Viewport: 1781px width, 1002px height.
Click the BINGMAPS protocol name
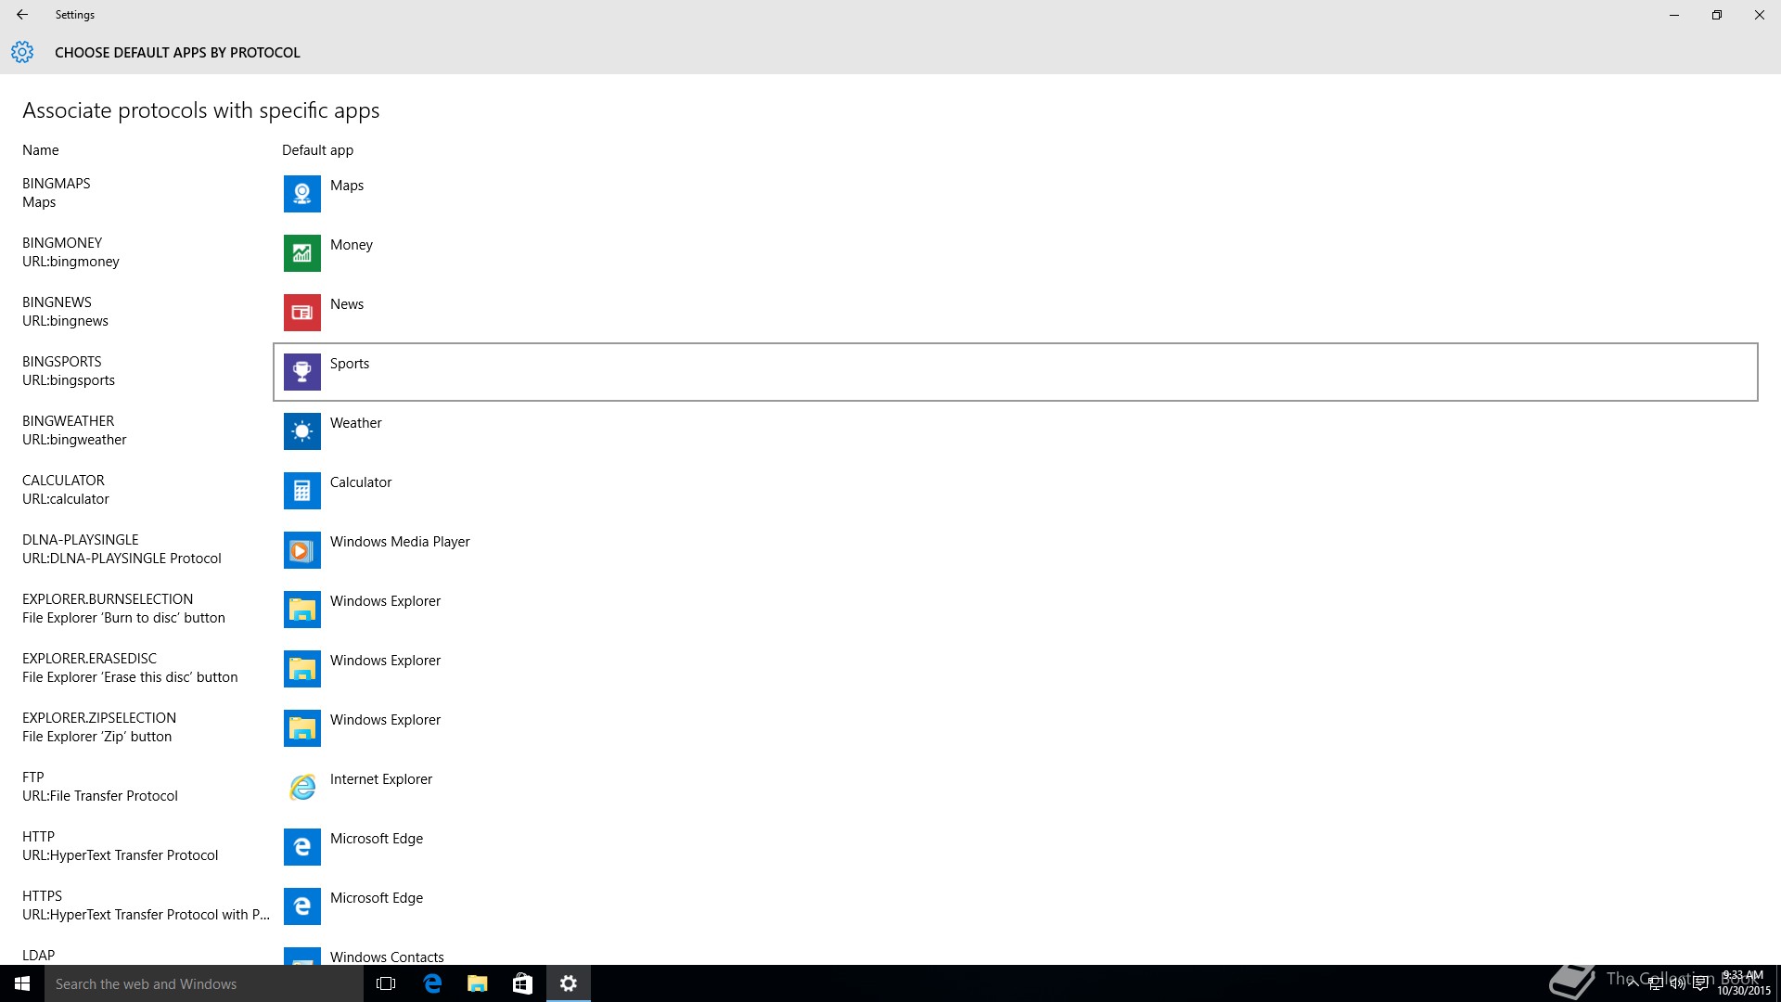click(57, 184)
